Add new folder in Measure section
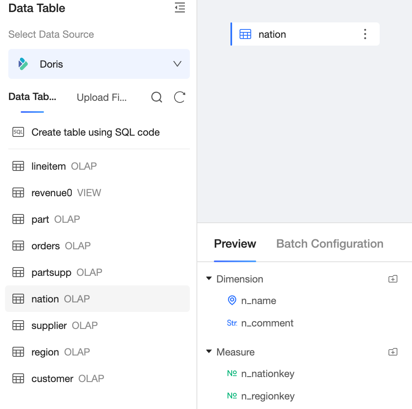The image size is (412, 409). pos(393,352)
